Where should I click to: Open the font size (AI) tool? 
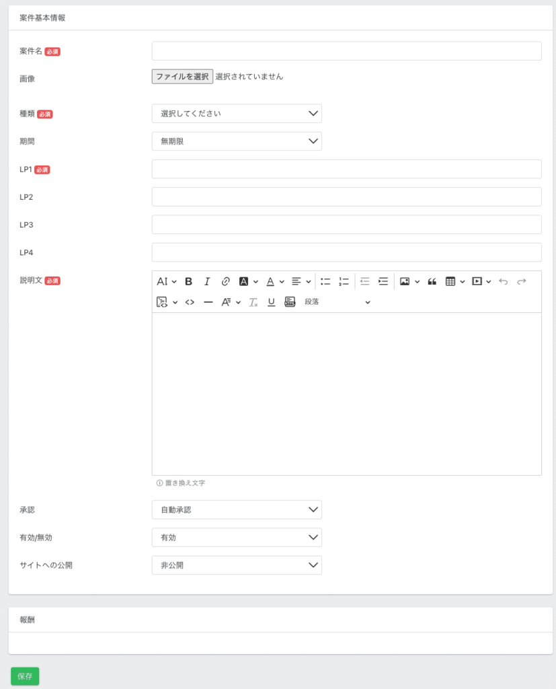tap(162, 282)
